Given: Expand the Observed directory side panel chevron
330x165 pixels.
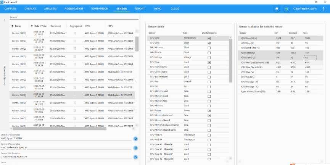Looking at the screenshot, I should (5, 20).
